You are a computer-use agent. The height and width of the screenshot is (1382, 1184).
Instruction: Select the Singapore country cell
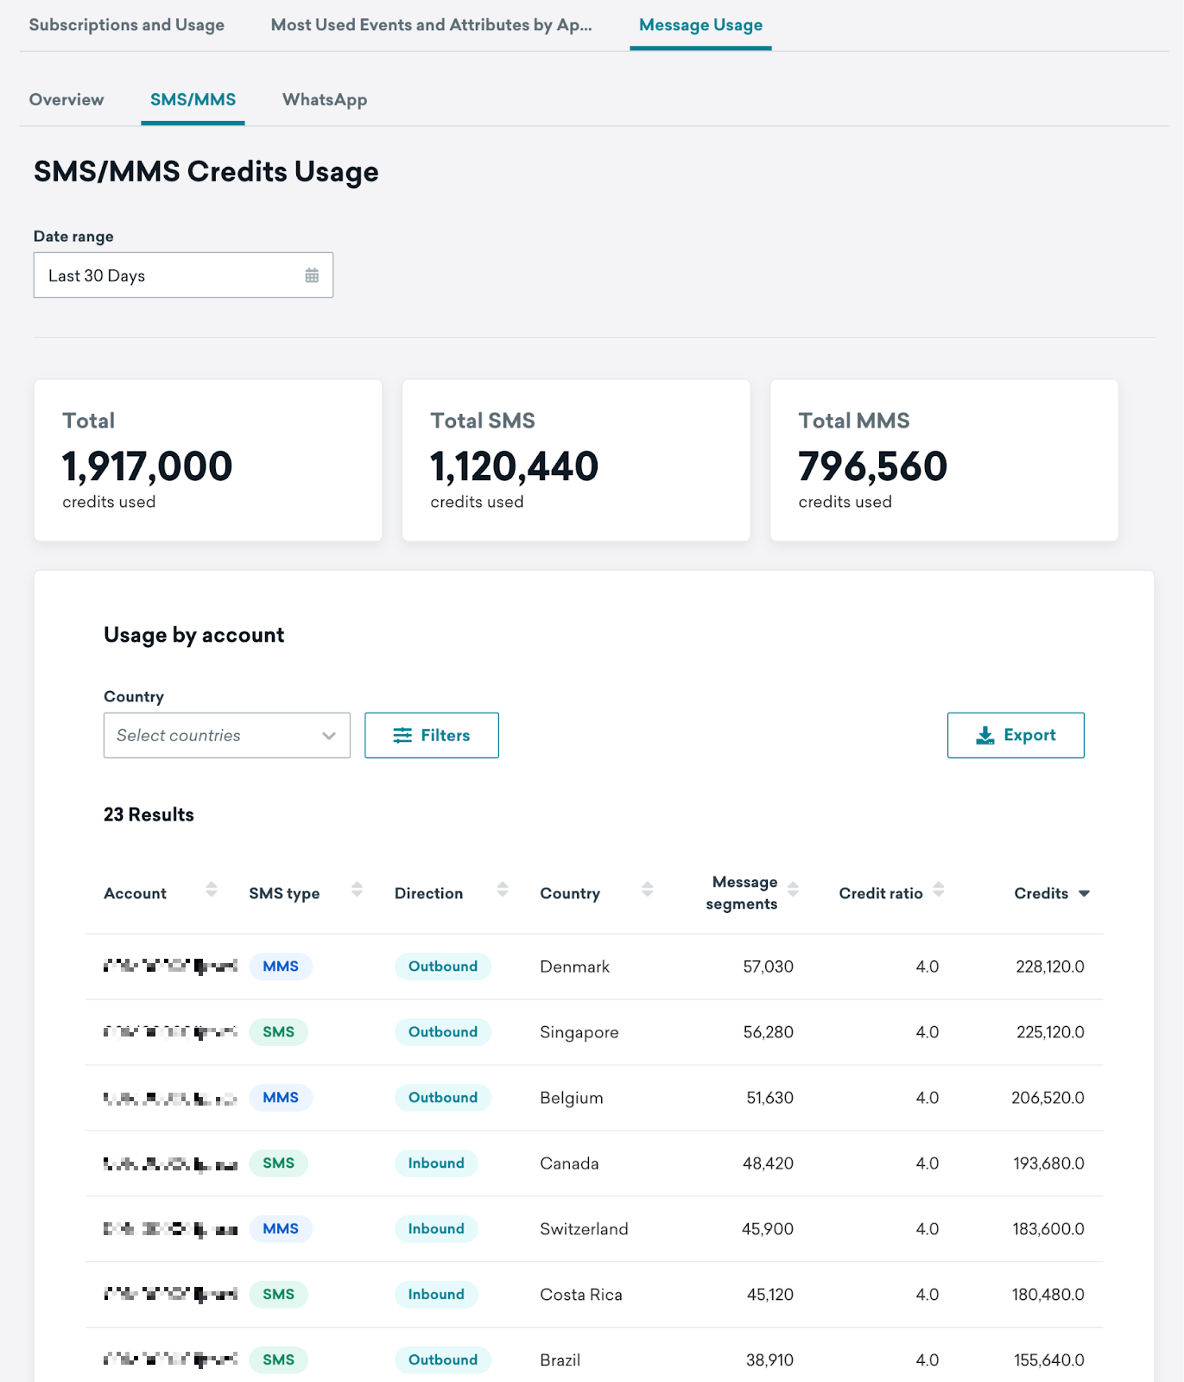[x=579, y=1032]
